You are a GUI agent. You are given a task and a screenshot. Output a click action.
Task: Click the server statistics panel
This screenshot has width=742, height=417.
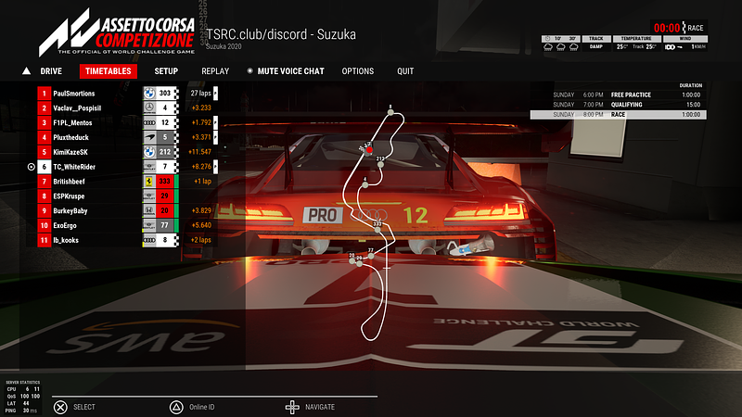pyautogui.click(x=22, y=397)
